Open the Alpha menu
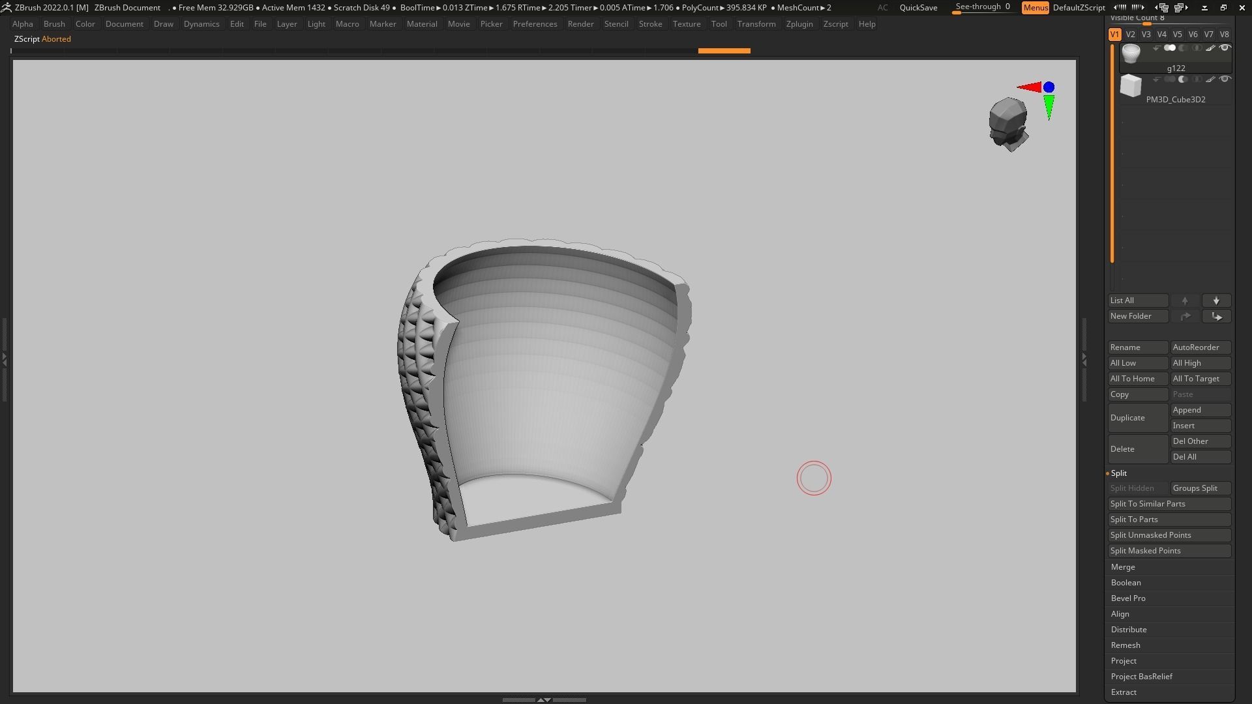Screen dimensions: 1252x704 [22, 24]
